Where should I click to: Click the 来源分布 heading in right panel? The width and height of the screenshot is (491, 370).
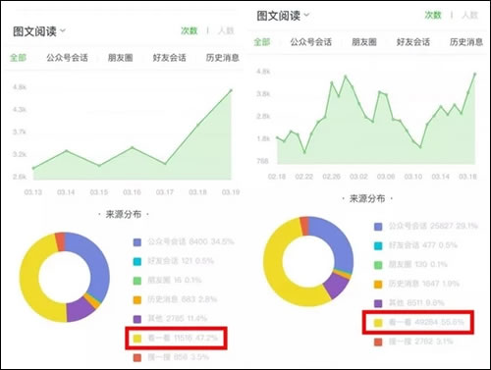(x=367, y=198)
